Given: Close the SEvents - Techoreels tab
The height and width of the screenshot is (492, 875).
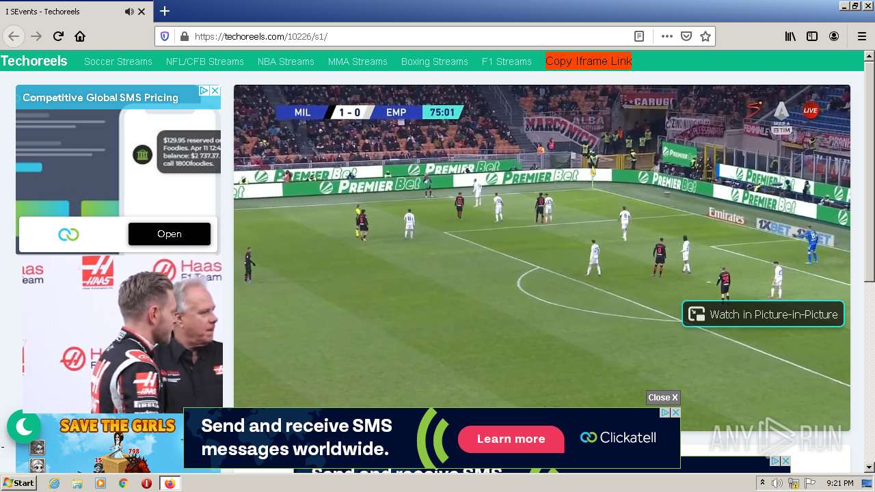Looking at the screenshot, I should (x=142, y=12).
